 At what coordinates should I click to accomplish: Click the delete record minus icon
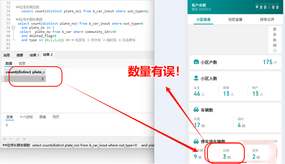[x=11, y=139]
